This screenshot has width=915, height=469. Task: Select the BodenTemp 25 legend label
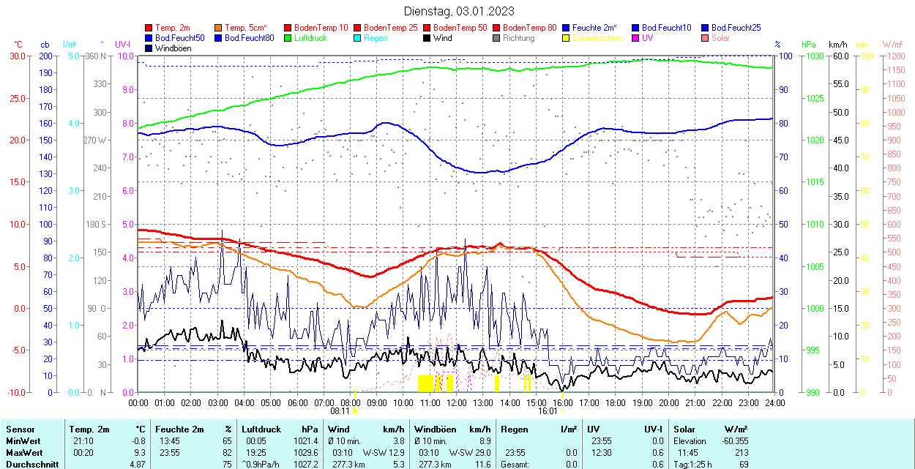pos(391,28)
